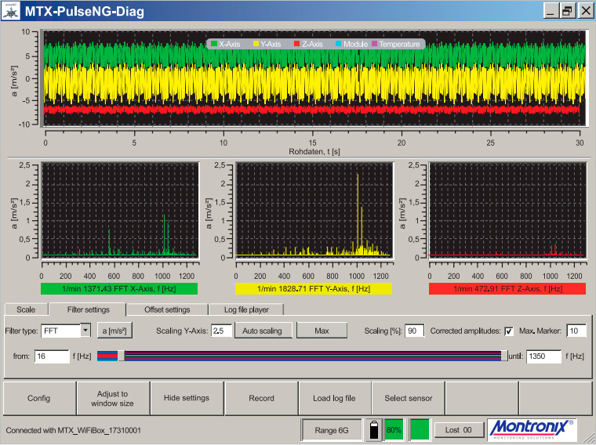
Task: Click the application icon in the title bar
Action: [11, 11]
